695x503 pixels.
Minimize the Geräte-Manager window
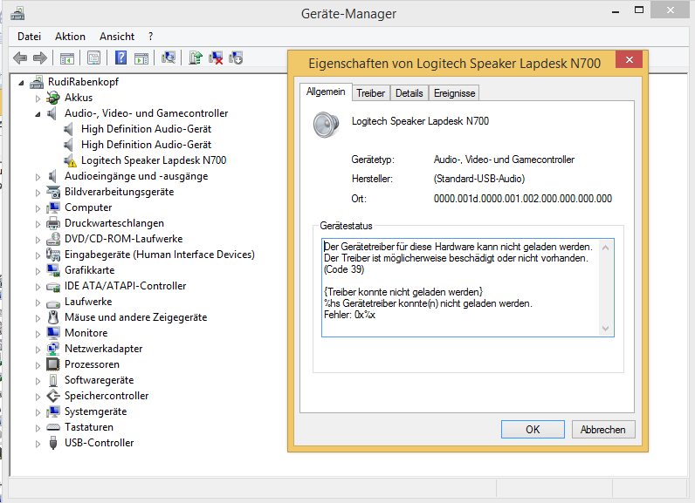click(616, 10)
